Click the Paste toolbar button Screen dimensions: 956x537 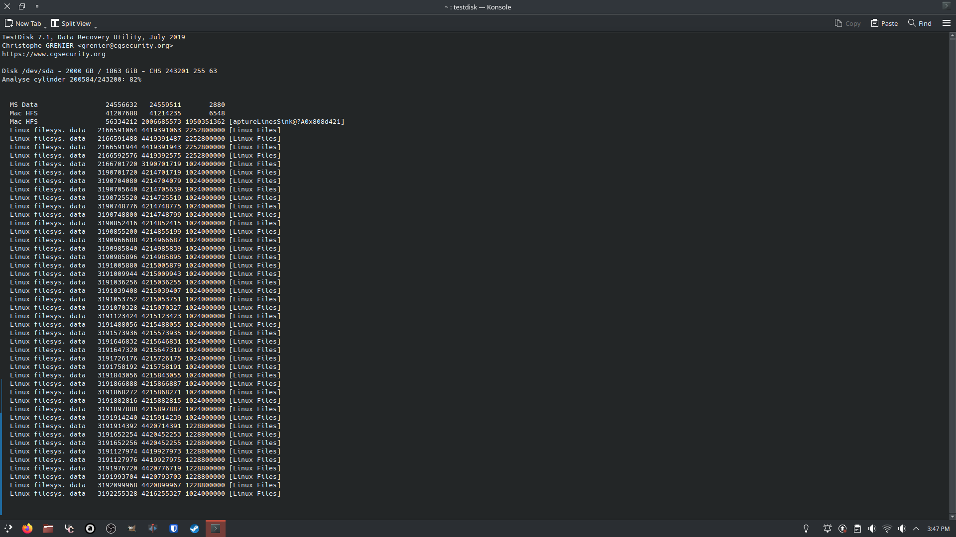click(x=884, y=23)
